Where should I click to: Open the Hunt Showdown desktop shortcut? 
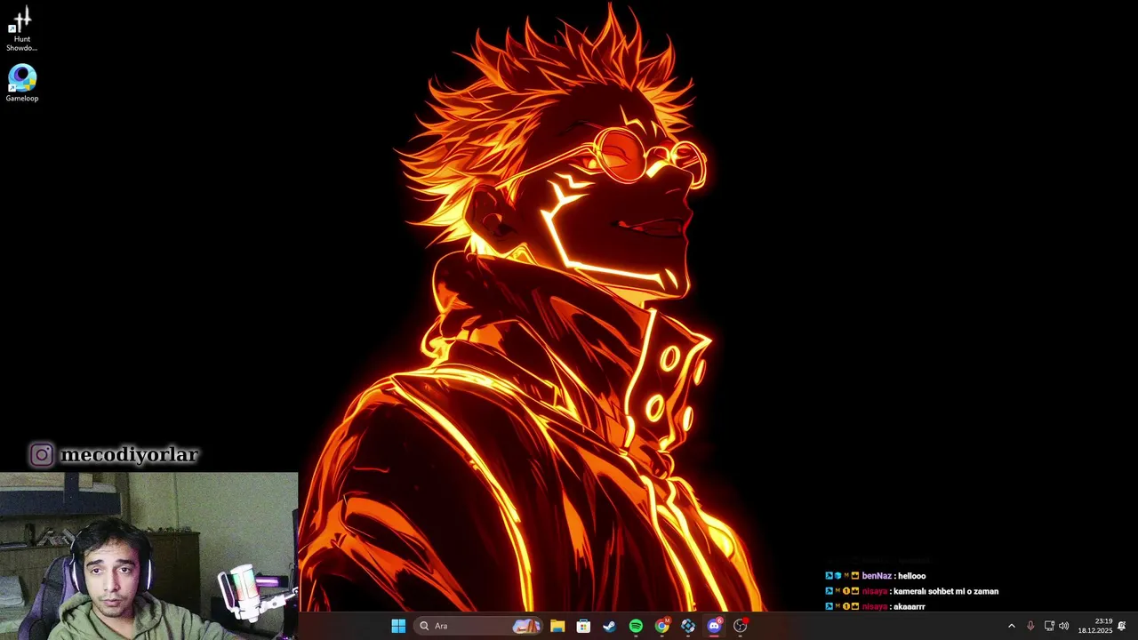coord(21,28)
